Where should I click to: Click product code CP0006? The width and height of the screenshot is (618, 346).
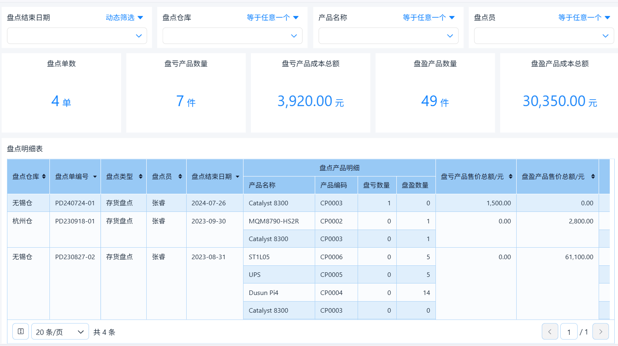(331, 257)
